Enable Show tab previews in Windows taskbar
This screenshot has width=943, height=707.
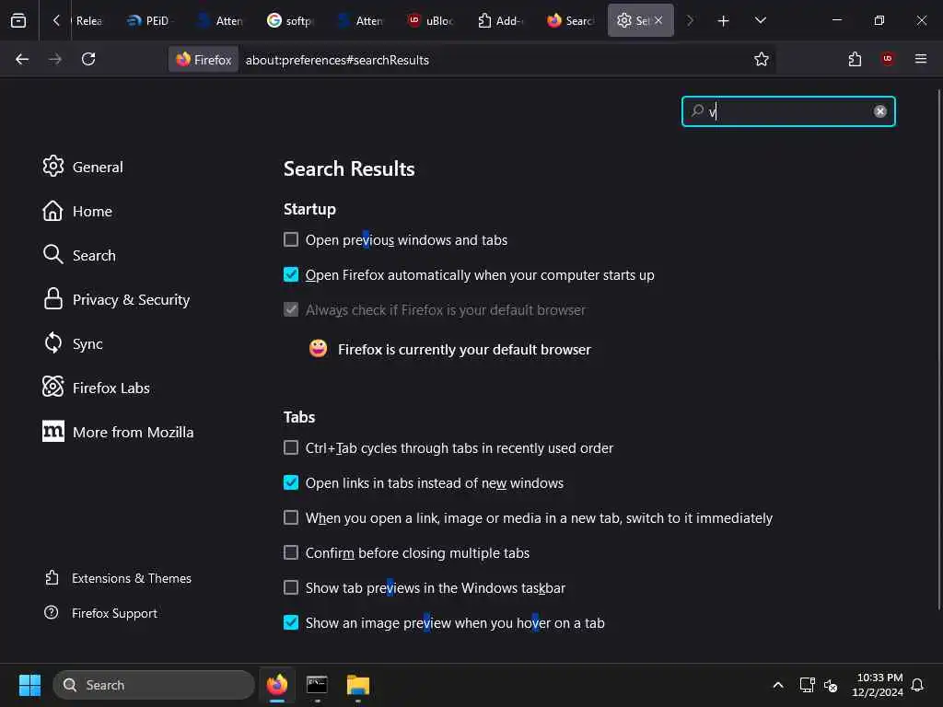[x=291, y=587]
